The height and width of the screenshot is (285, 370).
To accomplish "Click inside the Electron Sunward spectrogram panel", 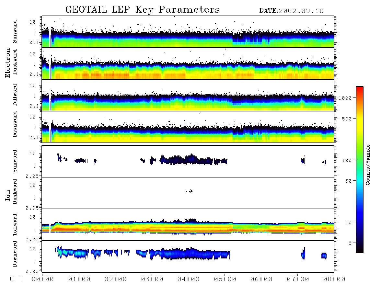I will click(x=188, y=32).
